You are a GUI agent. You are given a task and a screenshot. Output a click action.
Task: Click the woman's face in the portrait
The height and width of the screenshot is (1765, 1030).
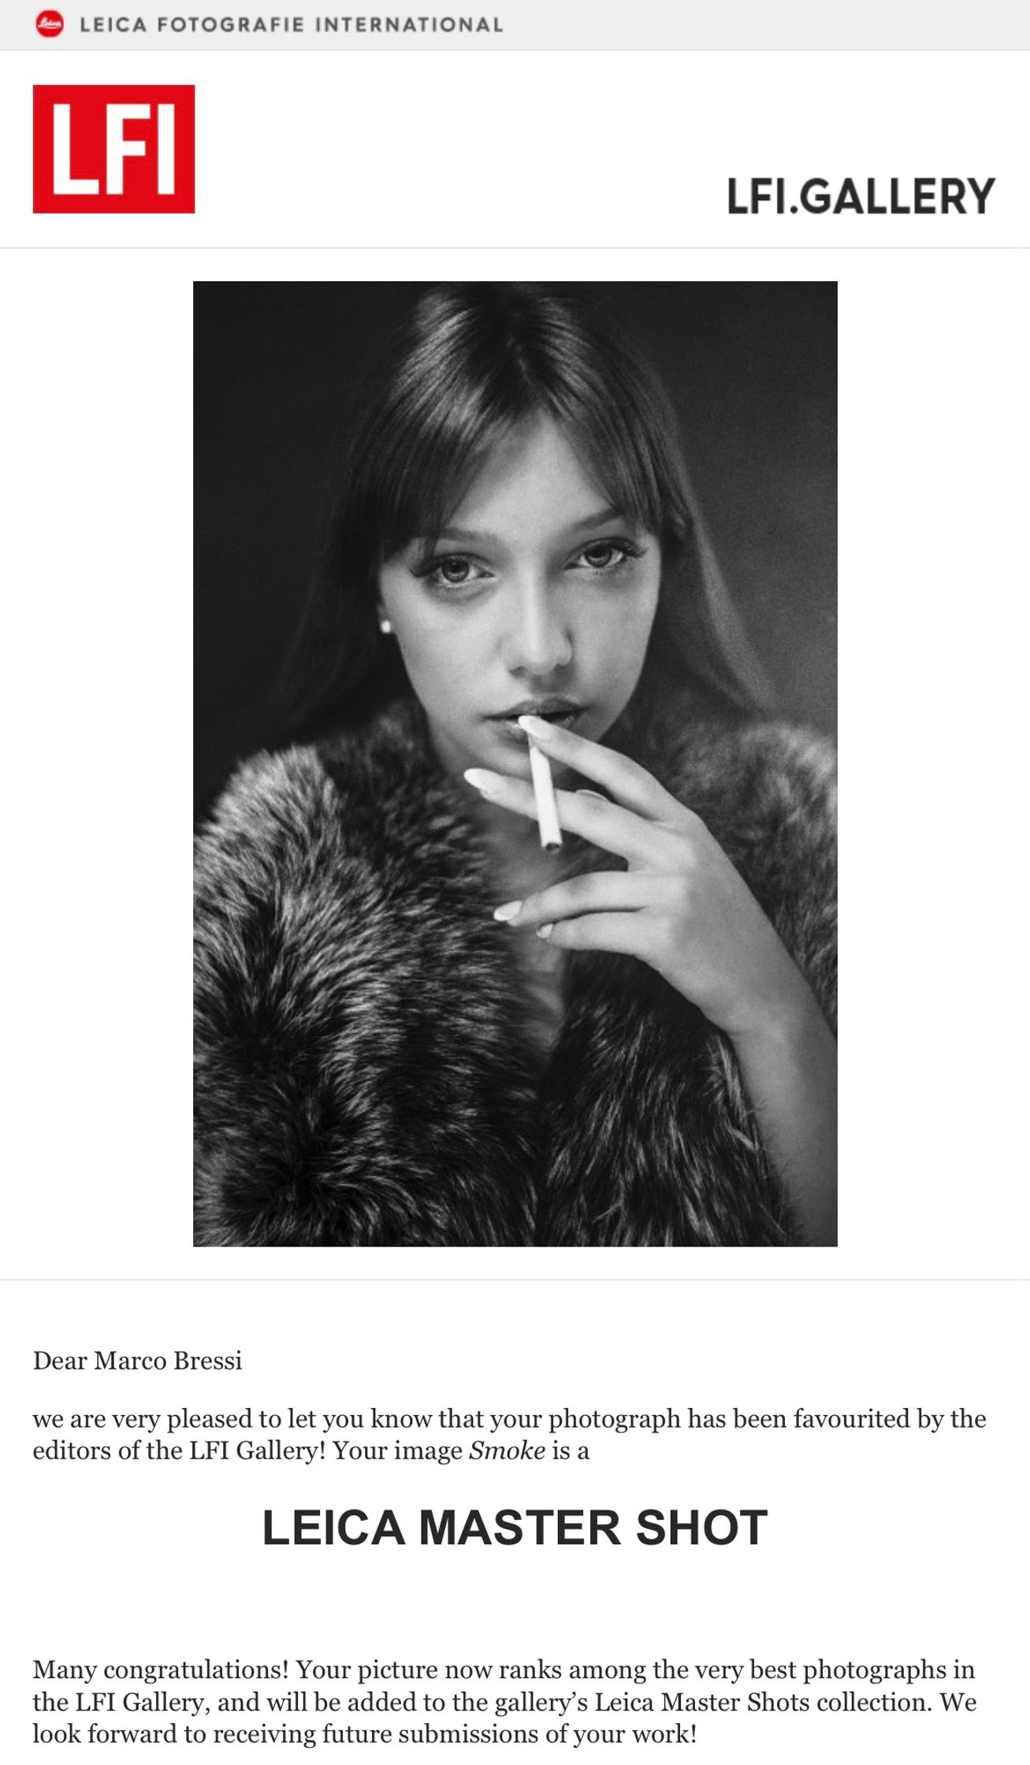click(520, 583)
